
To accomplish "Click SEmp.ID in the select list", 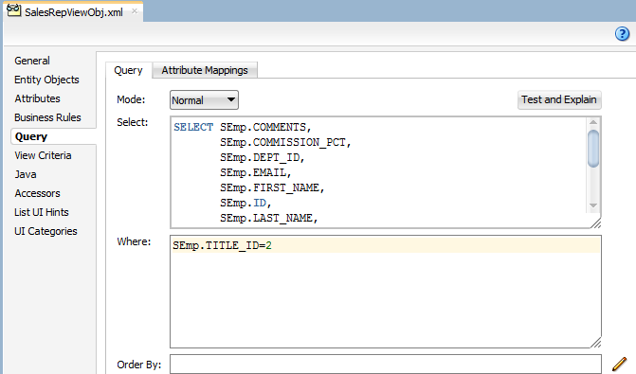I will [x=245, y=203].
